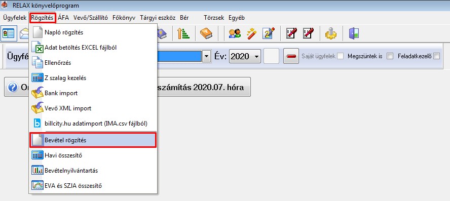Open the Egyéb menu
Image resolution: width=450 pixels, height=201 pixels.
[237, 18]
